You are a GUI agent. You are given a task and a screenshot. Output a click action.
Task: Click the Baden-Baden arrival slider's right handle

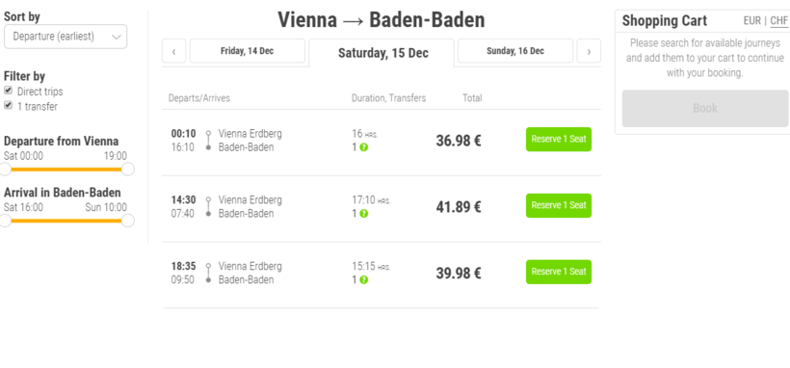[128, 221]
